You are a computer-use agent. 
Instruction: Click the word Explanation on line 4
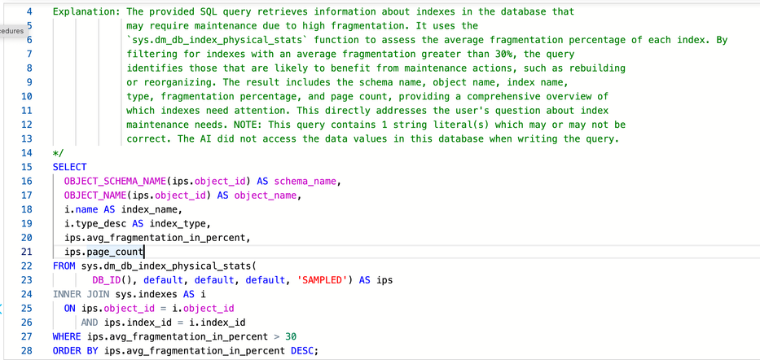[x=84, y=11]
